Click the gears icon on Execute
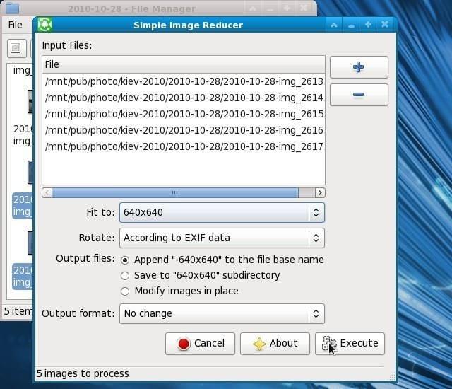Screen dimensions: 452x389 329,344
